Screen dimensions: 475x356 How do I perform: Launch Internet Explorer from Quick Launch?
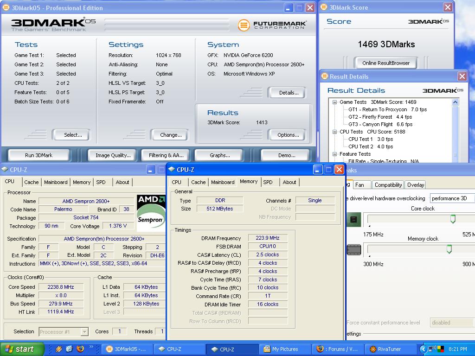70,349
